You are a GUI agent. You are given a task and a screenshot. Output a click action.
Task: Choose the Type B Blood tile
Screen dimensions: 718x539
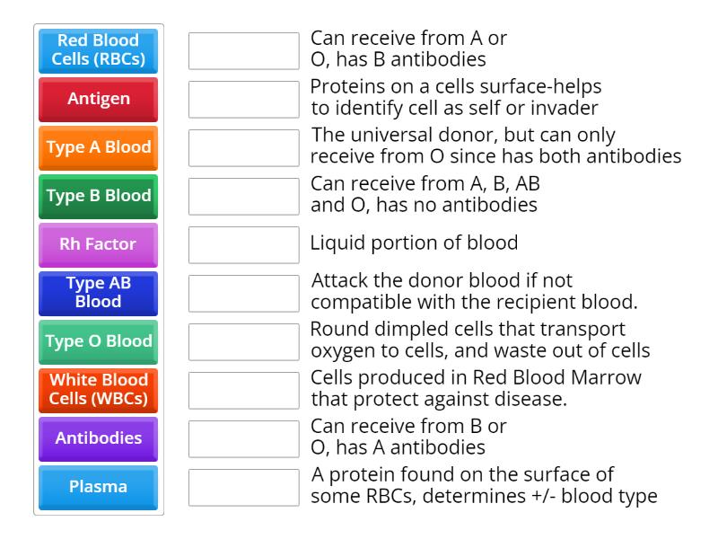(97, 196)
